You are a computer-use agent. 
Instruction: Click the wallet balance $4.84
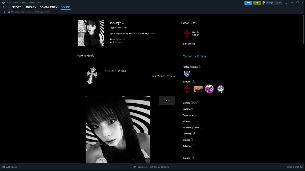pyautogui.click(x=278, y=3)
